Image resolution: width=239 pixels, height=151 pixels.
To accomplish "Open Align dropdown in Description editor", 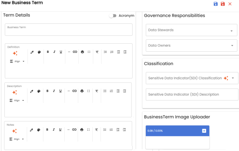I will click(17, 101).
